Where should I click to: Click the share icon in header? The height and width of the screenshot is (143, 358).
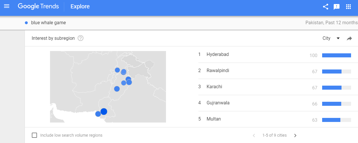pos(326,7)
